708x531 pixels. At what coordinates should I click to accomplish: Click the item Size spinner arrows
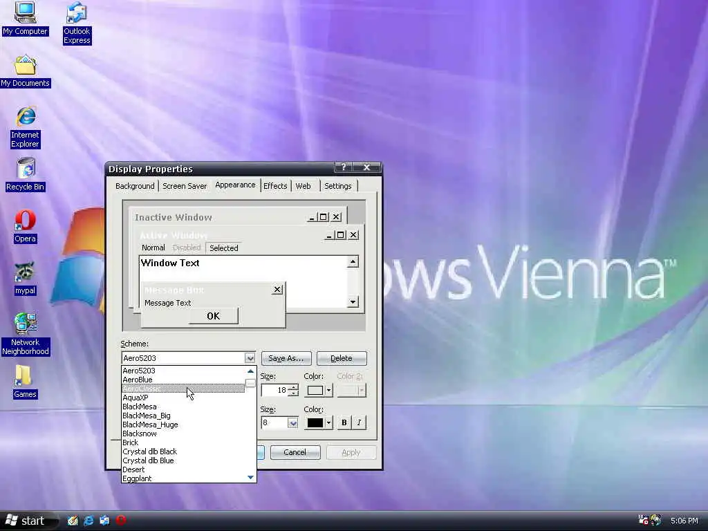pos(293,390)
